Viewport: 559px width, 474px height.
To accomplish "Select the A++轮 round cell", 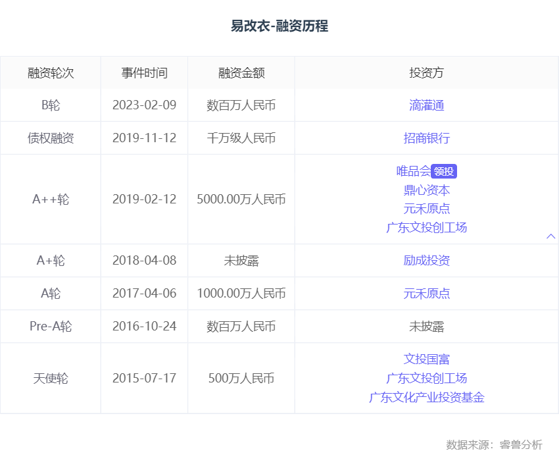I will (x=51, y=199).
